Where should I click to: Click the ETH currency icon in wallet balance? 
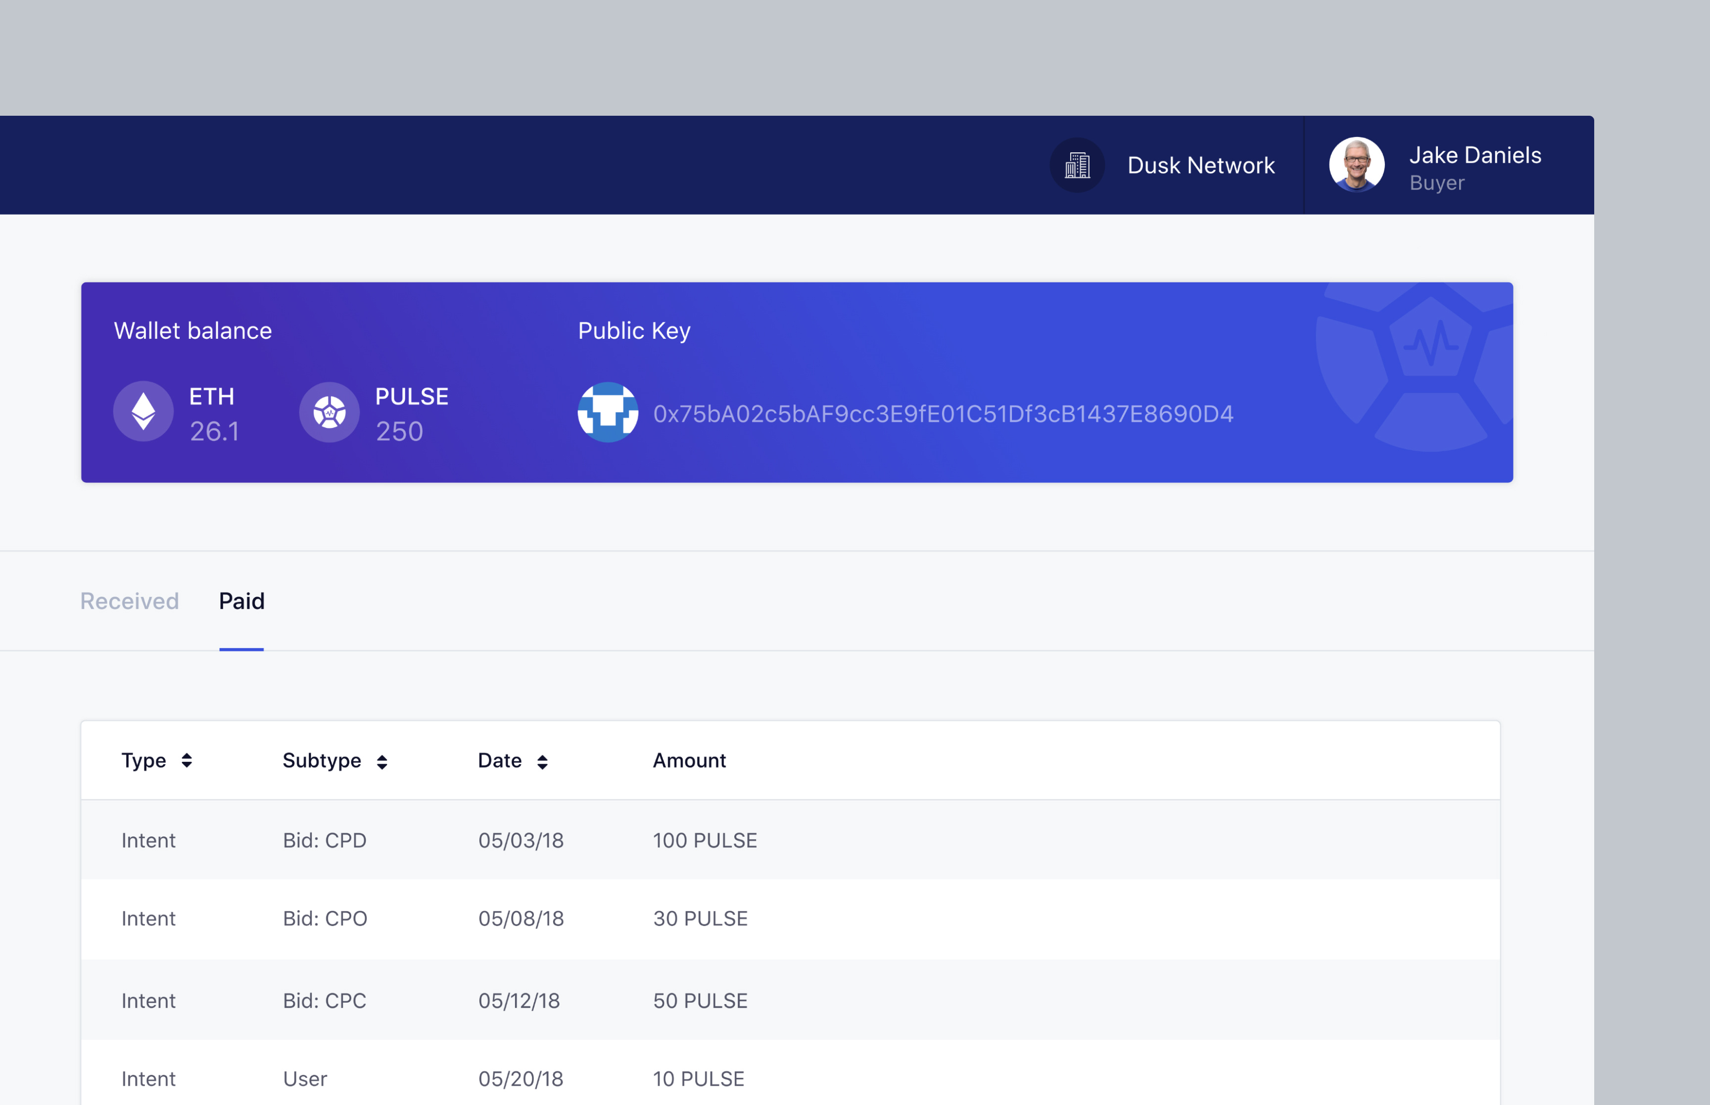point(143,411)
